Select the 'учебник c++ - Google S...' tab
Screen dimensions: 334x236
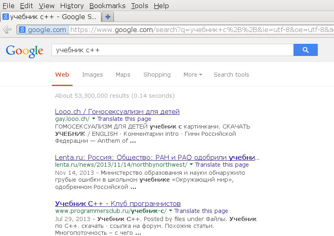point(51,17)
